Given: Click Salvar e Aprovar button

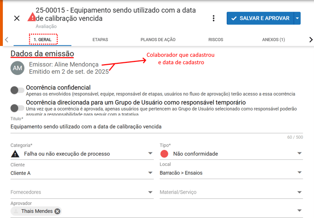Looking at the screenshot, I should (260, 18).
